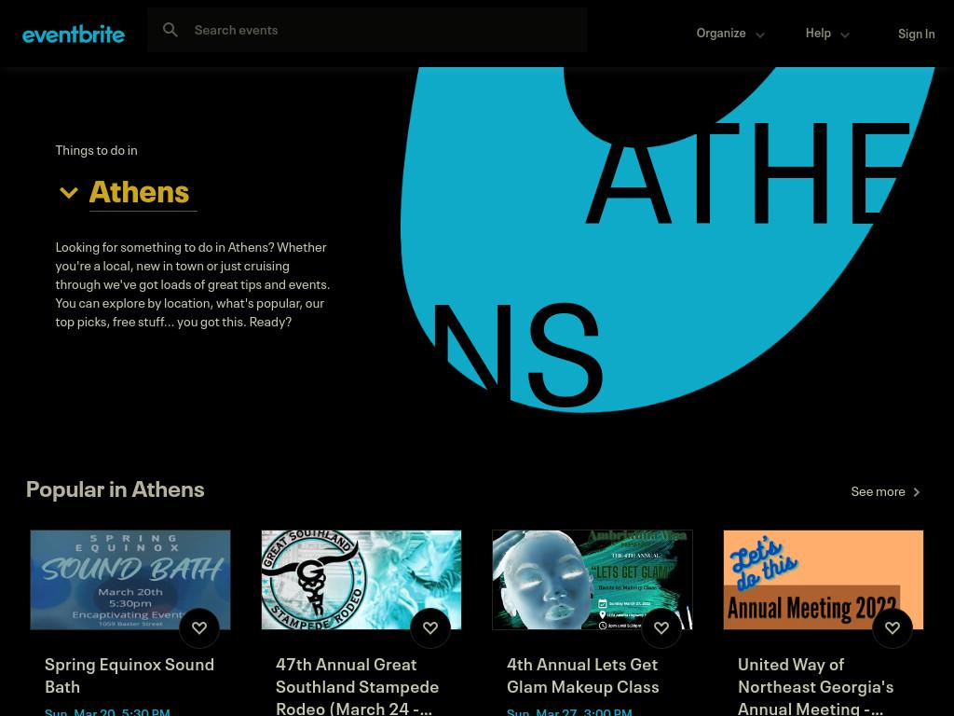Open the Annual Meeting 2022 image

point(824,580)
